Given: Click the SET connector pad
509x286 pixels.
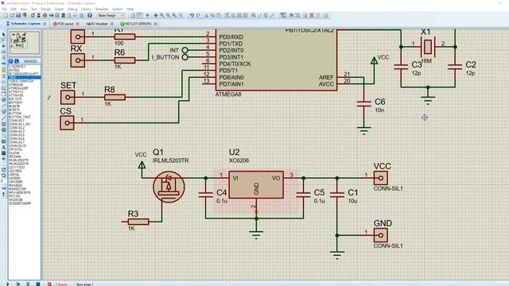Looking at the screenshot, I should pyautogui.click(x=68, y=97).
